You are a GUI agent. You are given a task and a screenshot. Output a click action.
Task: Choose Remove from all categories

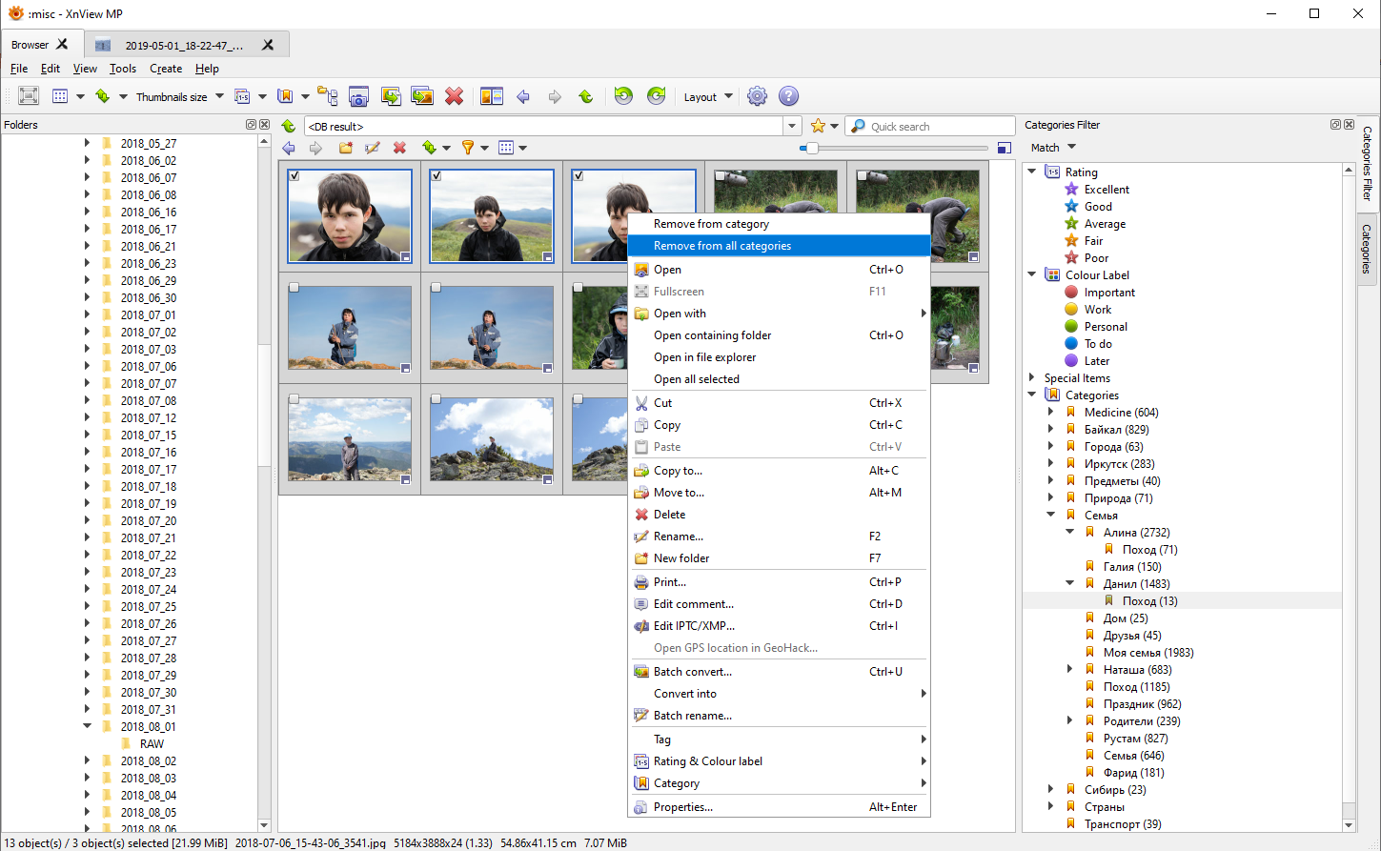[722, 246]
